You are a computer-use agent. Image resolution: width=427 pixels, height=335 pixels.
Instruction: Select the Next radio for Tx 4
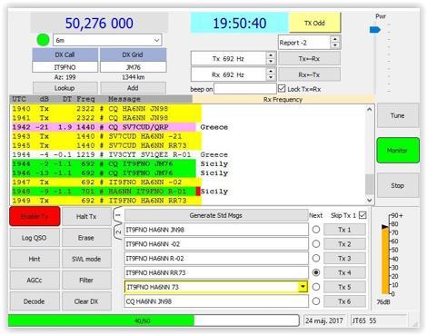tap(316, 272)
